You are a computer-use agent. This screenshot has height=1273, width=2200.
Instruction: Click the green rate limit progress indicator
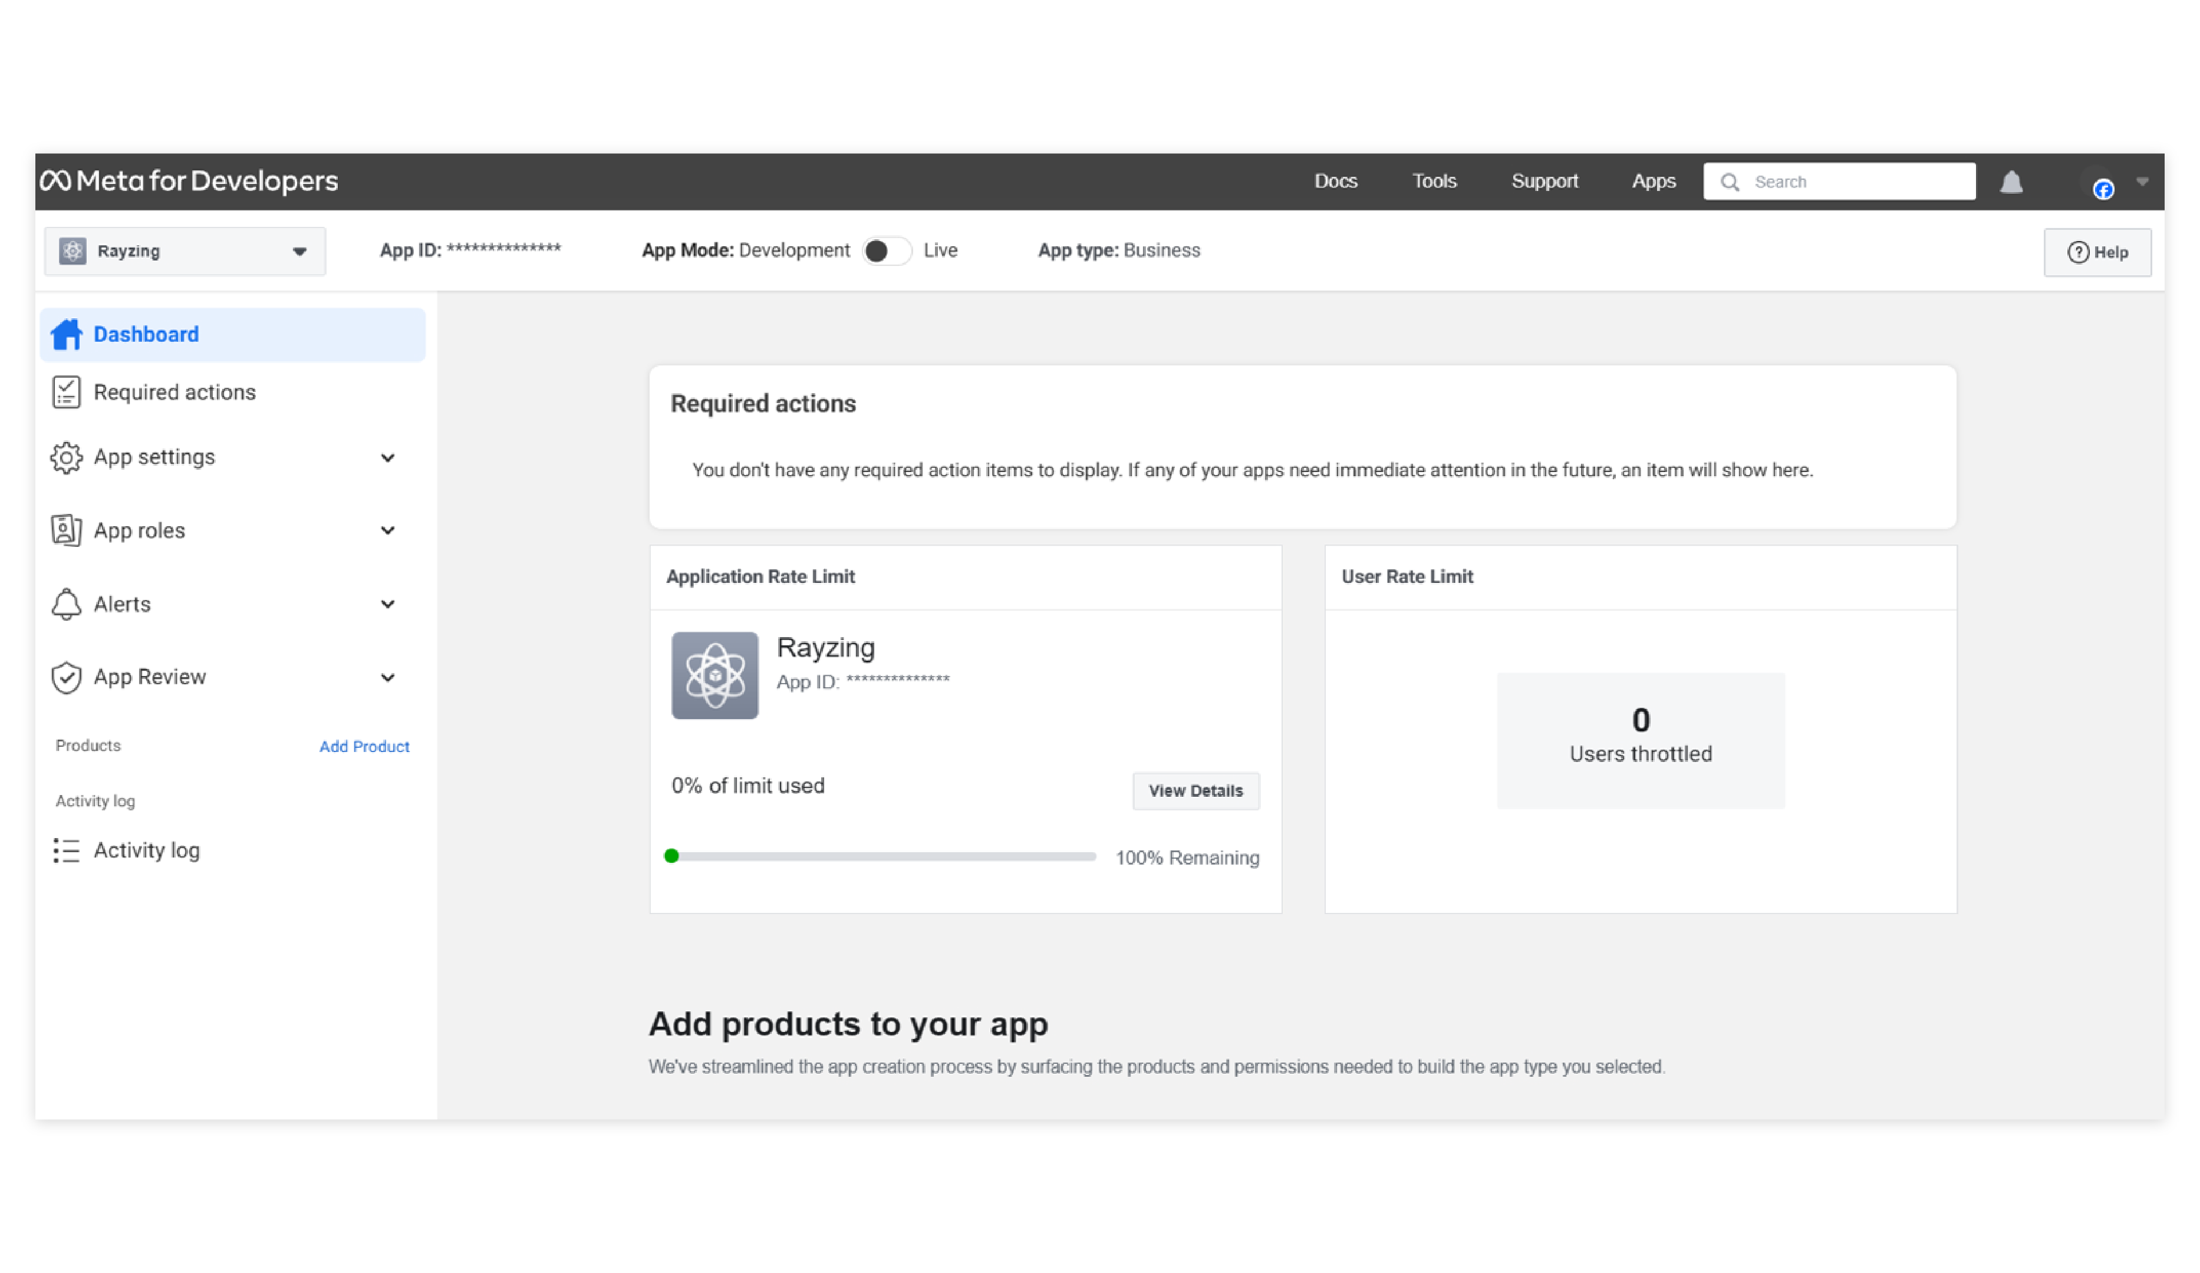coord(671,856)
